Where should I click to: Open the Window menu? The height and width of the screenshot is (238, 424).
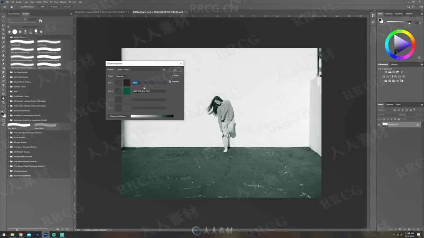(72, 2)
